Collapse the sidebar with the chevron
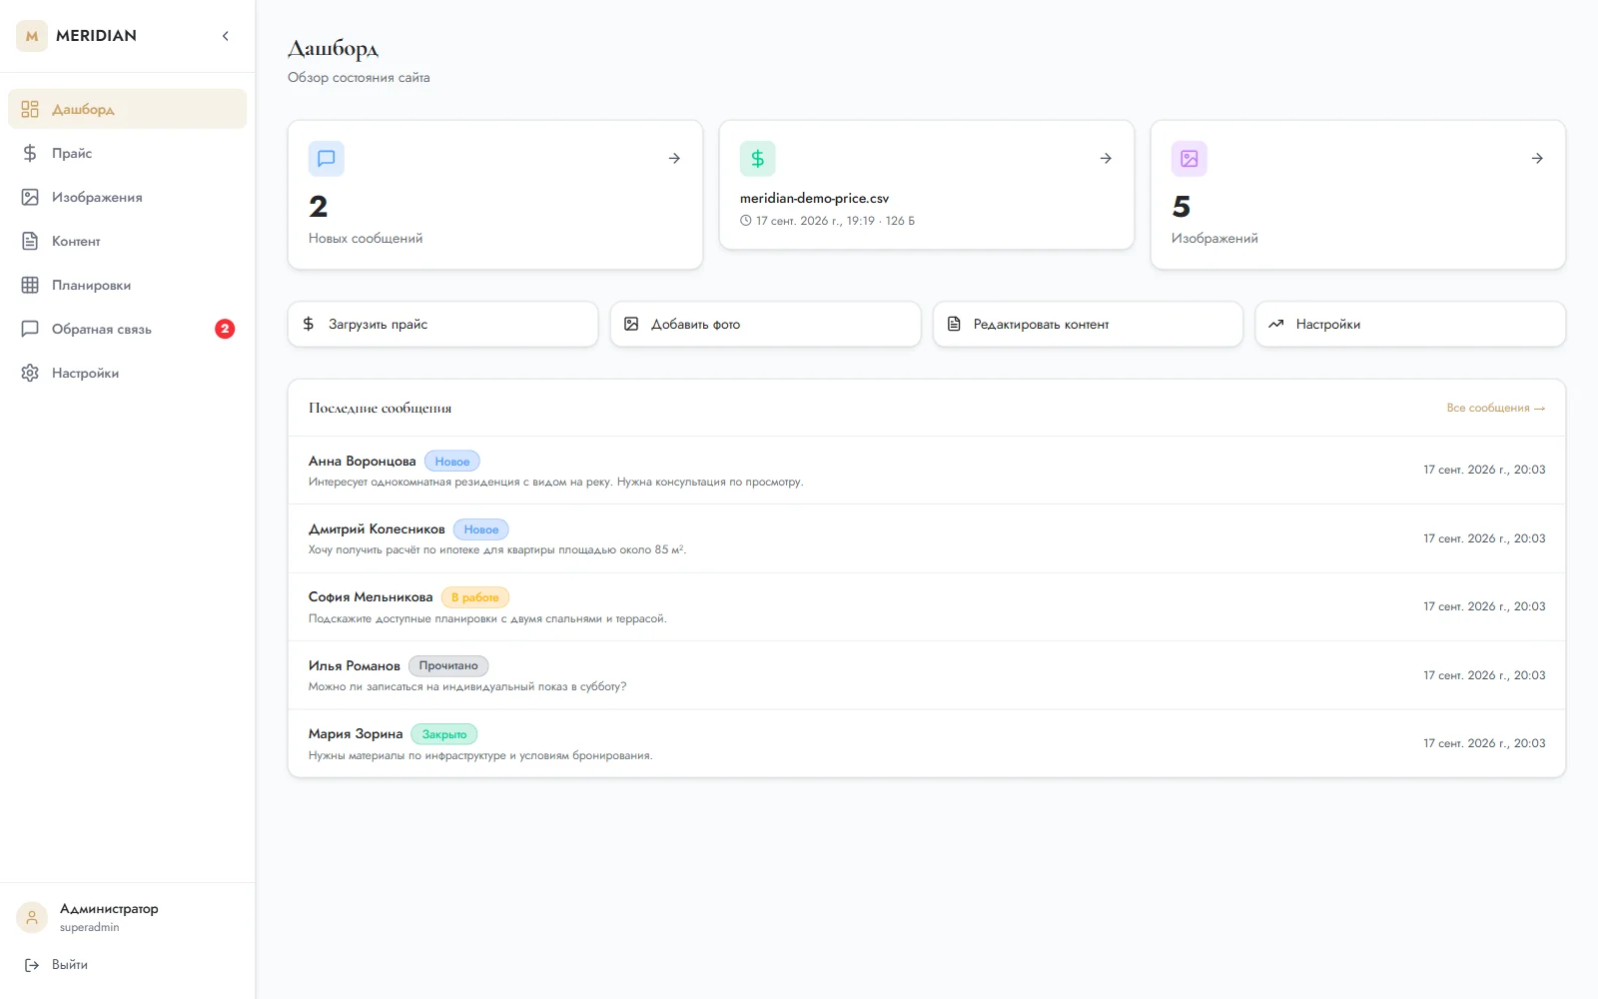The image size is (1598, 999). [226, 36]
